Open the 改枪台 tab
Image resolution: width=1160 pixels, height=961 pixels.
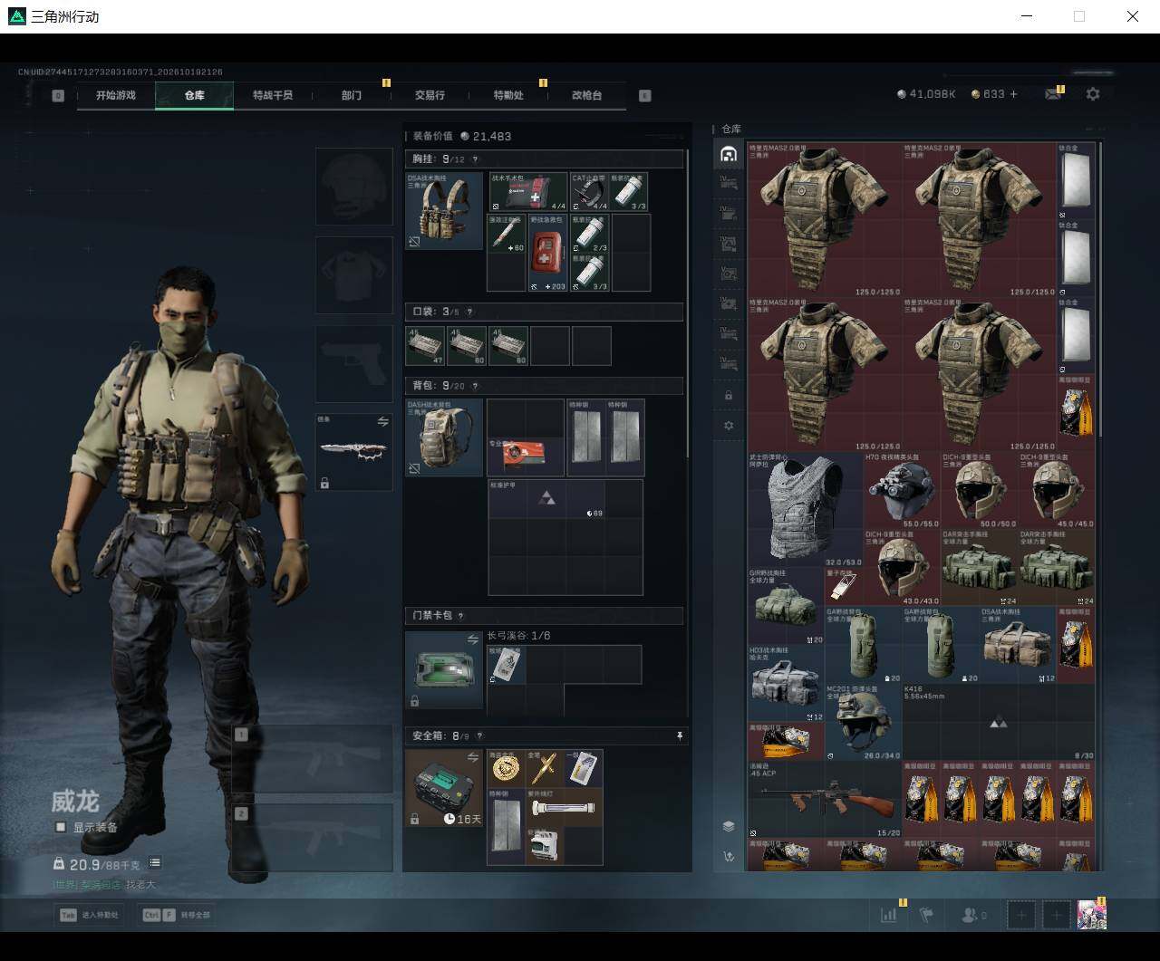click(586, 95)
